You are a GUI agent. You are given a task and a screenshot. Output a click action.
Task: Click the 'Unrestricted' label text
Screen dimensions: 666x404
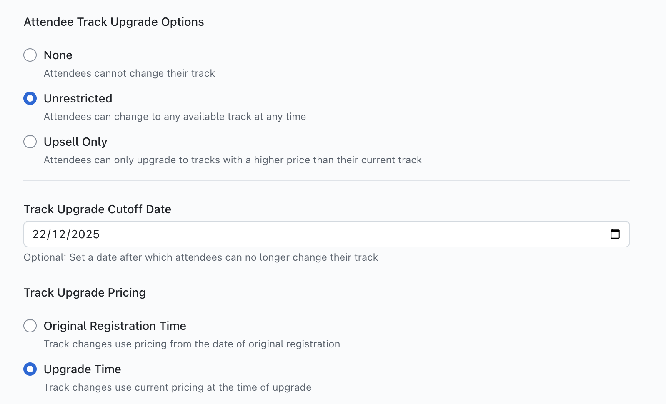tap(78, 98)
